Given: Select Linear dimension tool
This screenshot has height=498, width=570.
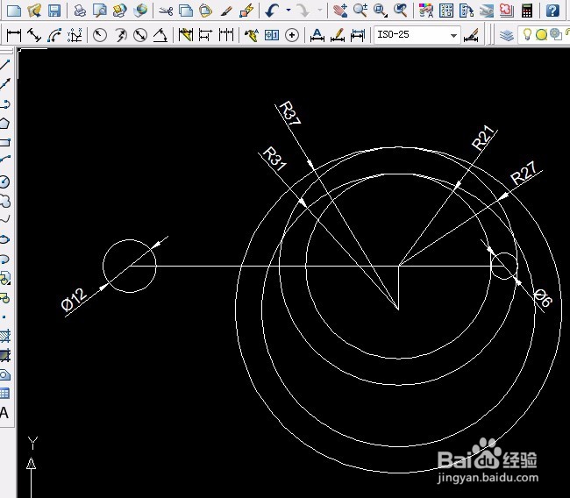Looking at the screenshot, I should click(x=14, y=35).
